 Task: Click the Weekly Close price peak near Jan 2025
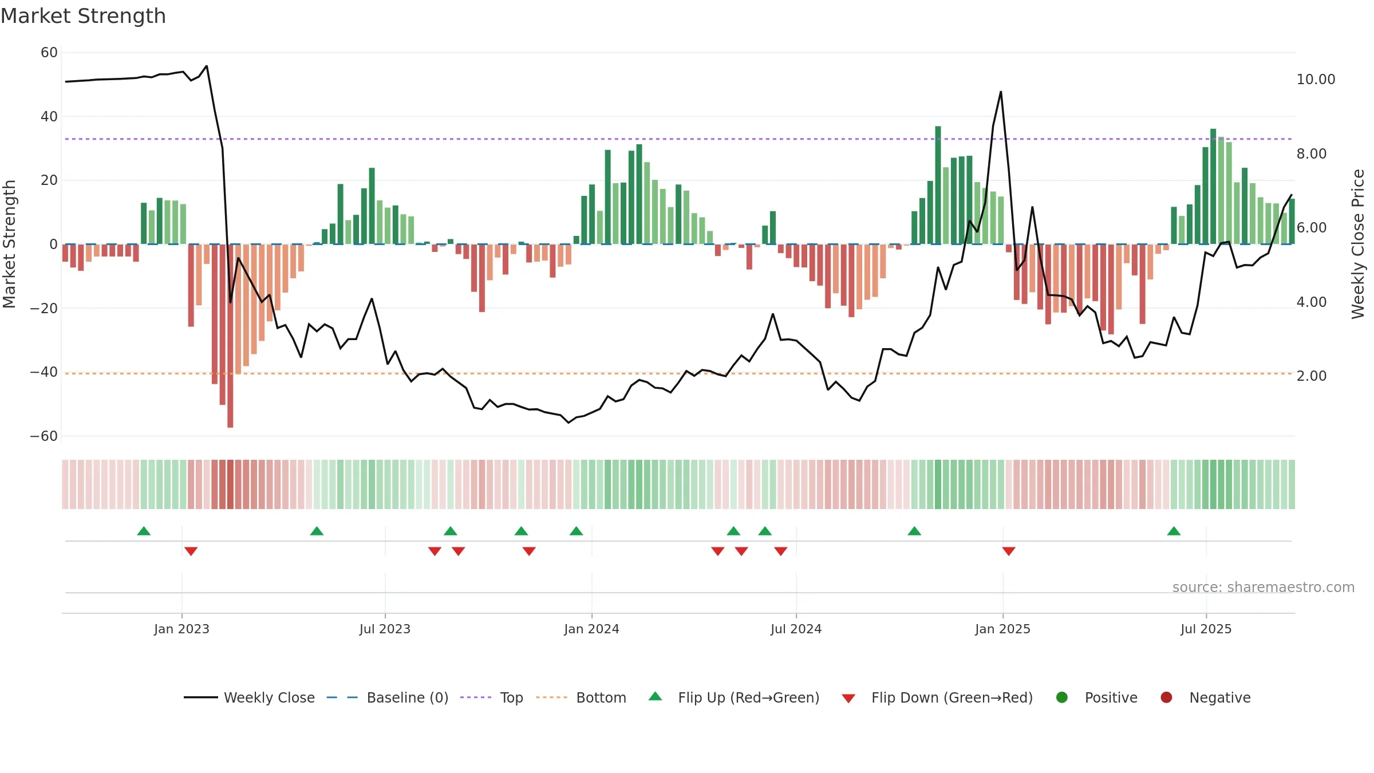click(x=1001, y=92)
